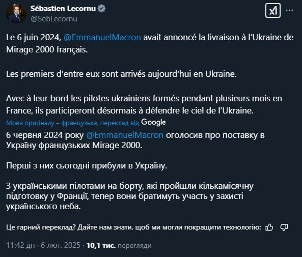Screen dimensions: 302x257
Task: Click the Grok xI icon
Action: (273, 10)
